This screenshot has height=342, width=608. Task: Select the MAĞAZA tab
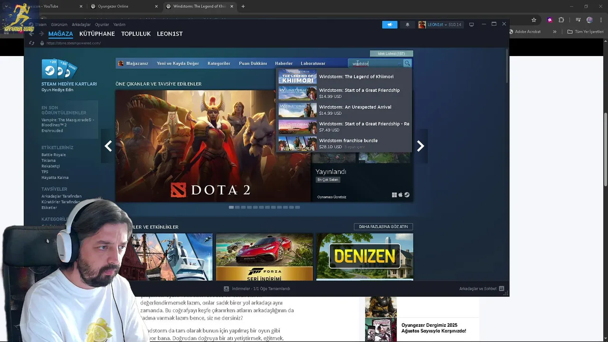[60, 34]
